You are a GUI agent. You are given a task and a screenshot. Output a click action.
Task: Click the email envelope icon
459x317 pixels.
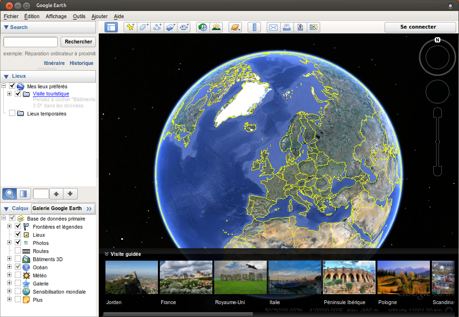click(273, 27)
